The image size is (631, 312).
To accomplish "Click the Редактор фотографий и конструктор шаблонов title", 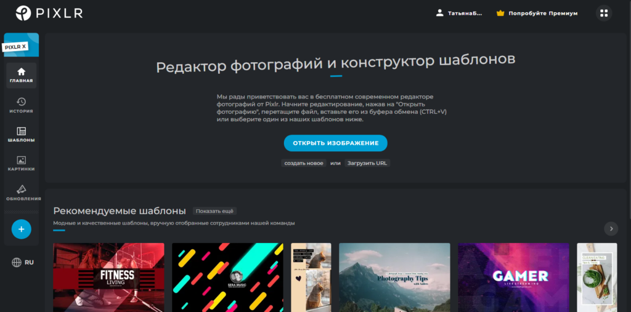I will click(336, 64).
